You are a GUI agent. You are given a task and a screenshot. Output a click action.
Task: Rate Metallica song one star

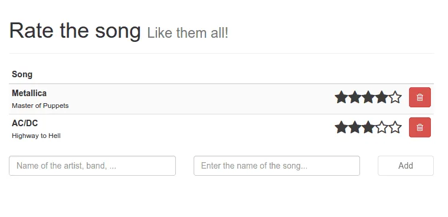(x=341, y=97)
